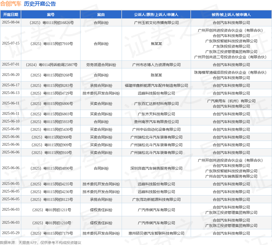Select plaintiff 焦某某
Screen dimensions: 272x245
[x=156, y=44]
